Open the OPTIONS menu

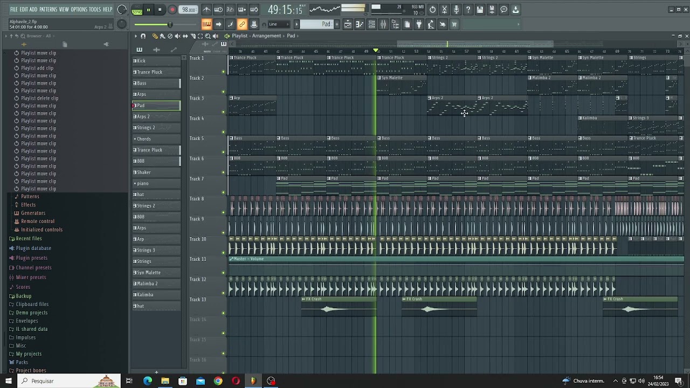79,9
